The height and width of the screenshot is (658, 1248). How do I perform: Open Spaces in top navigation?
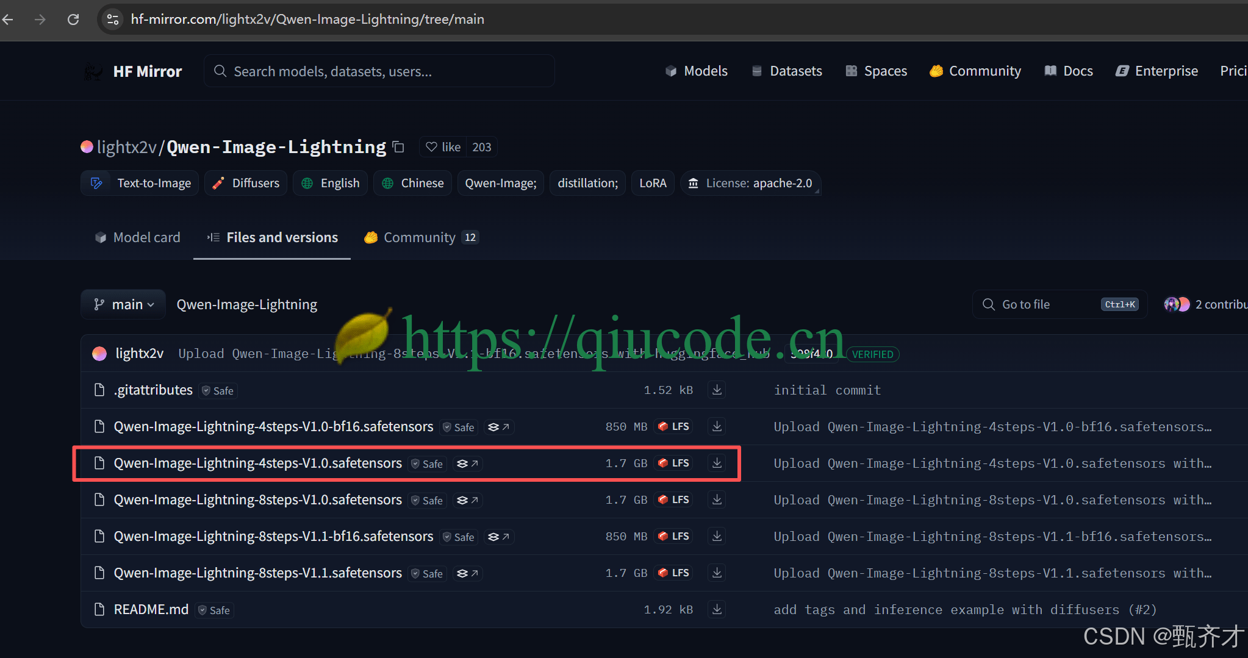point(877,71)
